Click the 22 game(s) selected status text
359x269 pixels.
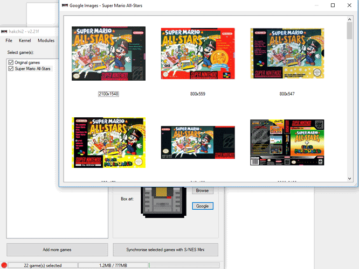(x=43, y=265)
